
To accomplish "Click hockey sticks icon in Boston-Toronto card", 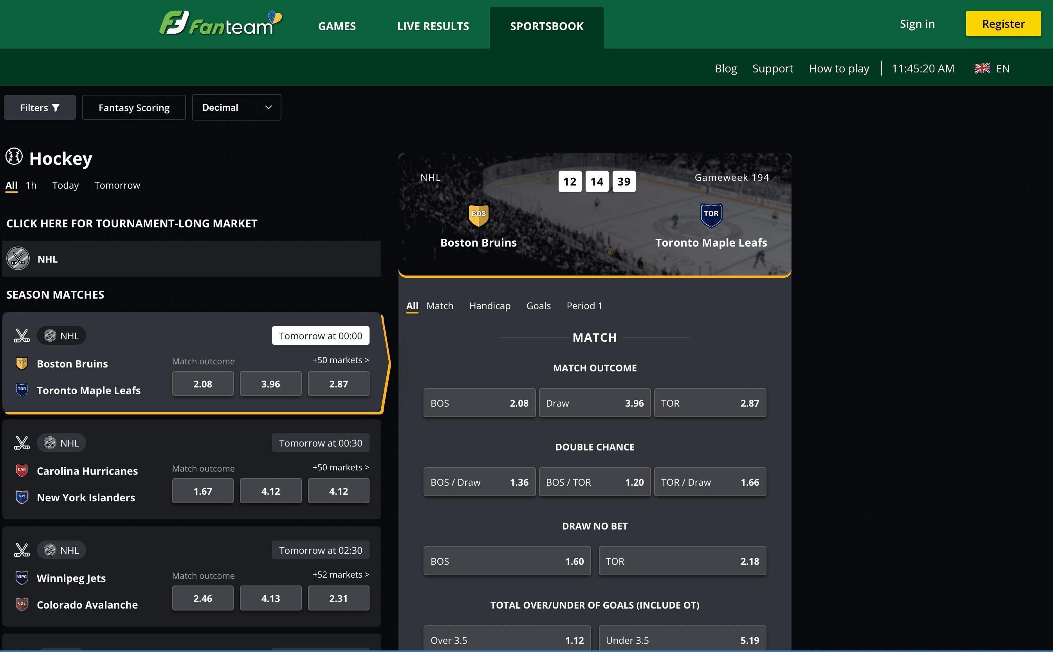I will [x=22, y=335].
